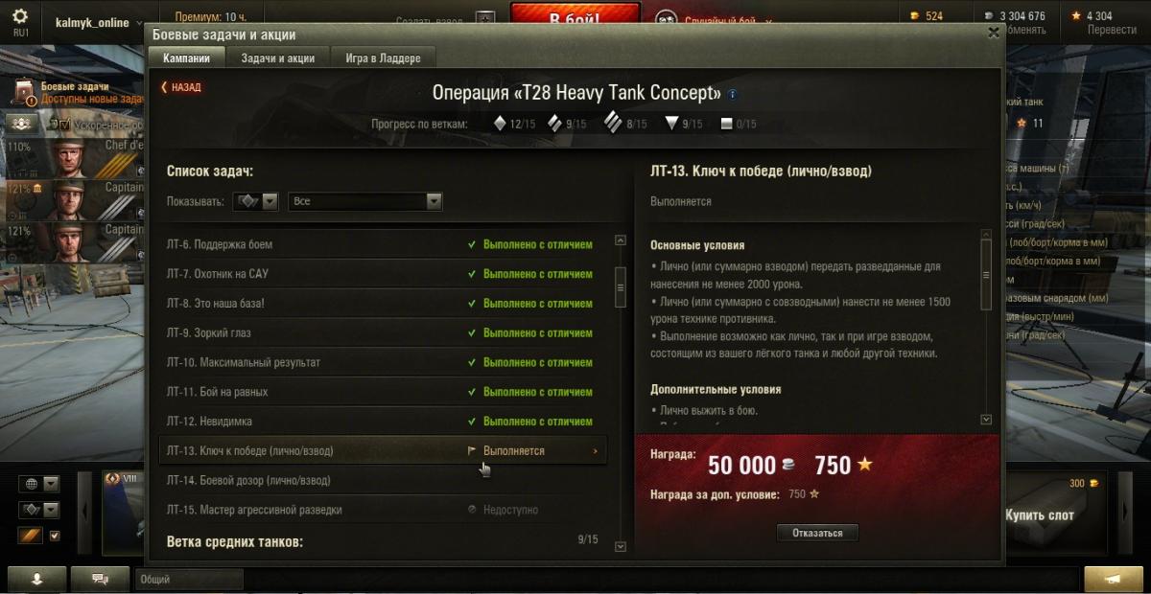
Task: Select the tank destroyer branch triangle icon
Action: [x=671, y=124]
